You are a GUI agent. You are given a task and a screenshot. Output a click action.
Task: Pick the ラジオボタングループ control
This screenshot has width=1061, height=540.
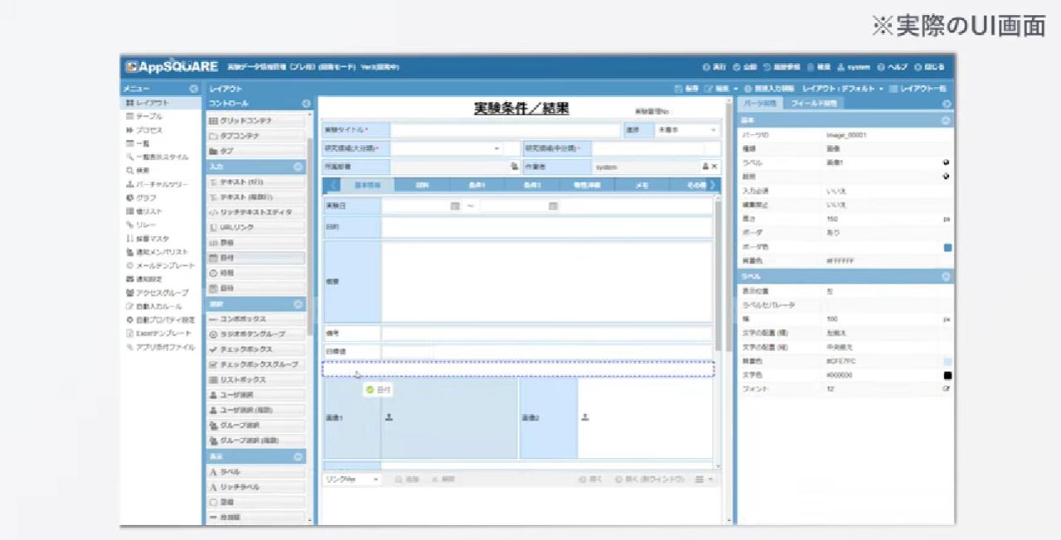coord(255,334)
